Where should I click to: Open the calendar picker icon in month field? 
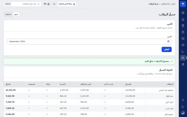click(168, 42)
